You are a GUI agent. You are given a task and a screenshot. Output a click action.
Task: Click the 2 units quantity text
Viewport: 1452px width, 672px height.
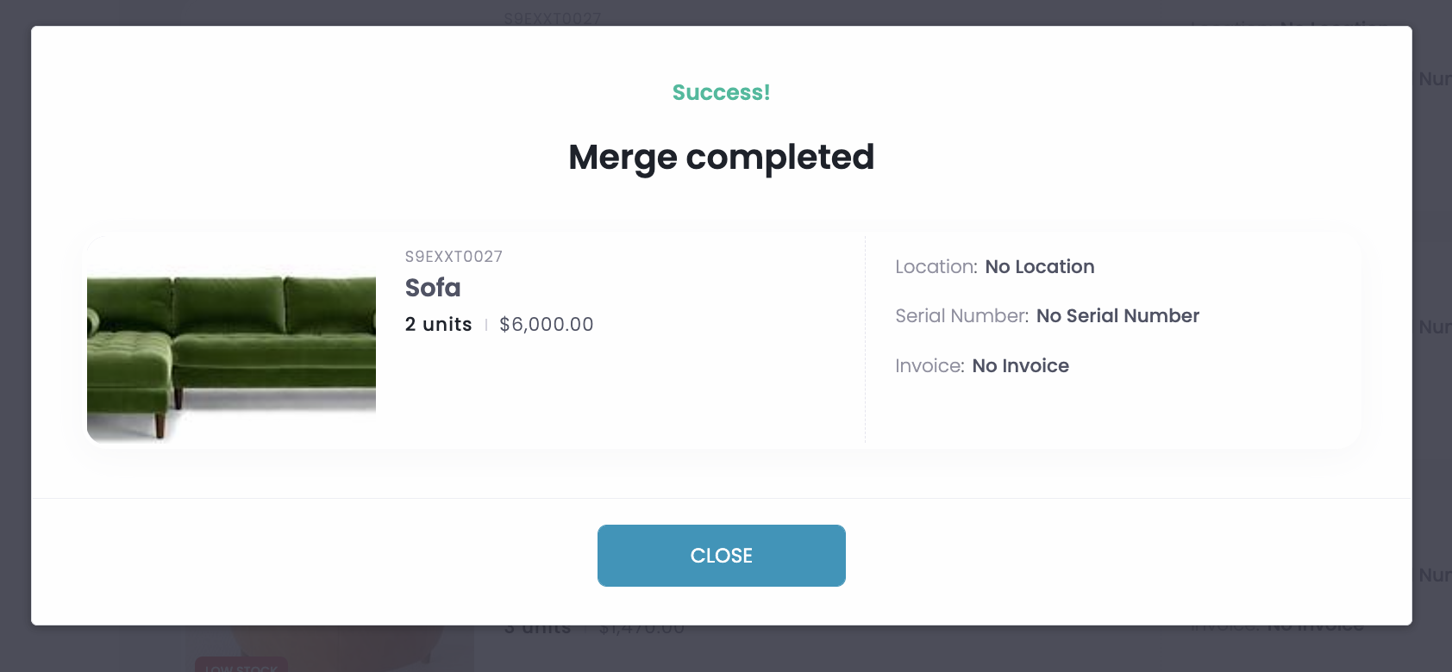pyautogui.click(x=439, y=325)
